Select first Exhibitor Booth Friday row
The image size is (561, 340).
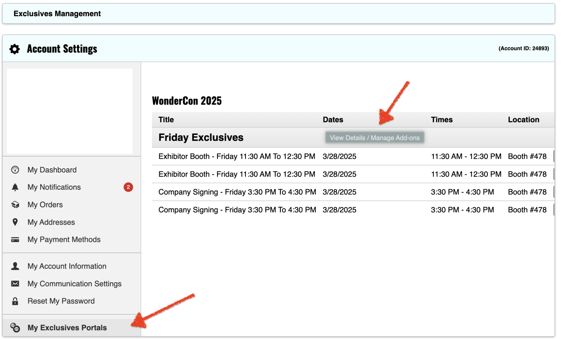[x=237, y=156]
